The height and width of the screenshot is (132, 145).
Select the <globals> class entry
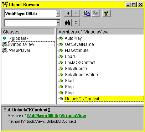pos(19,38)
